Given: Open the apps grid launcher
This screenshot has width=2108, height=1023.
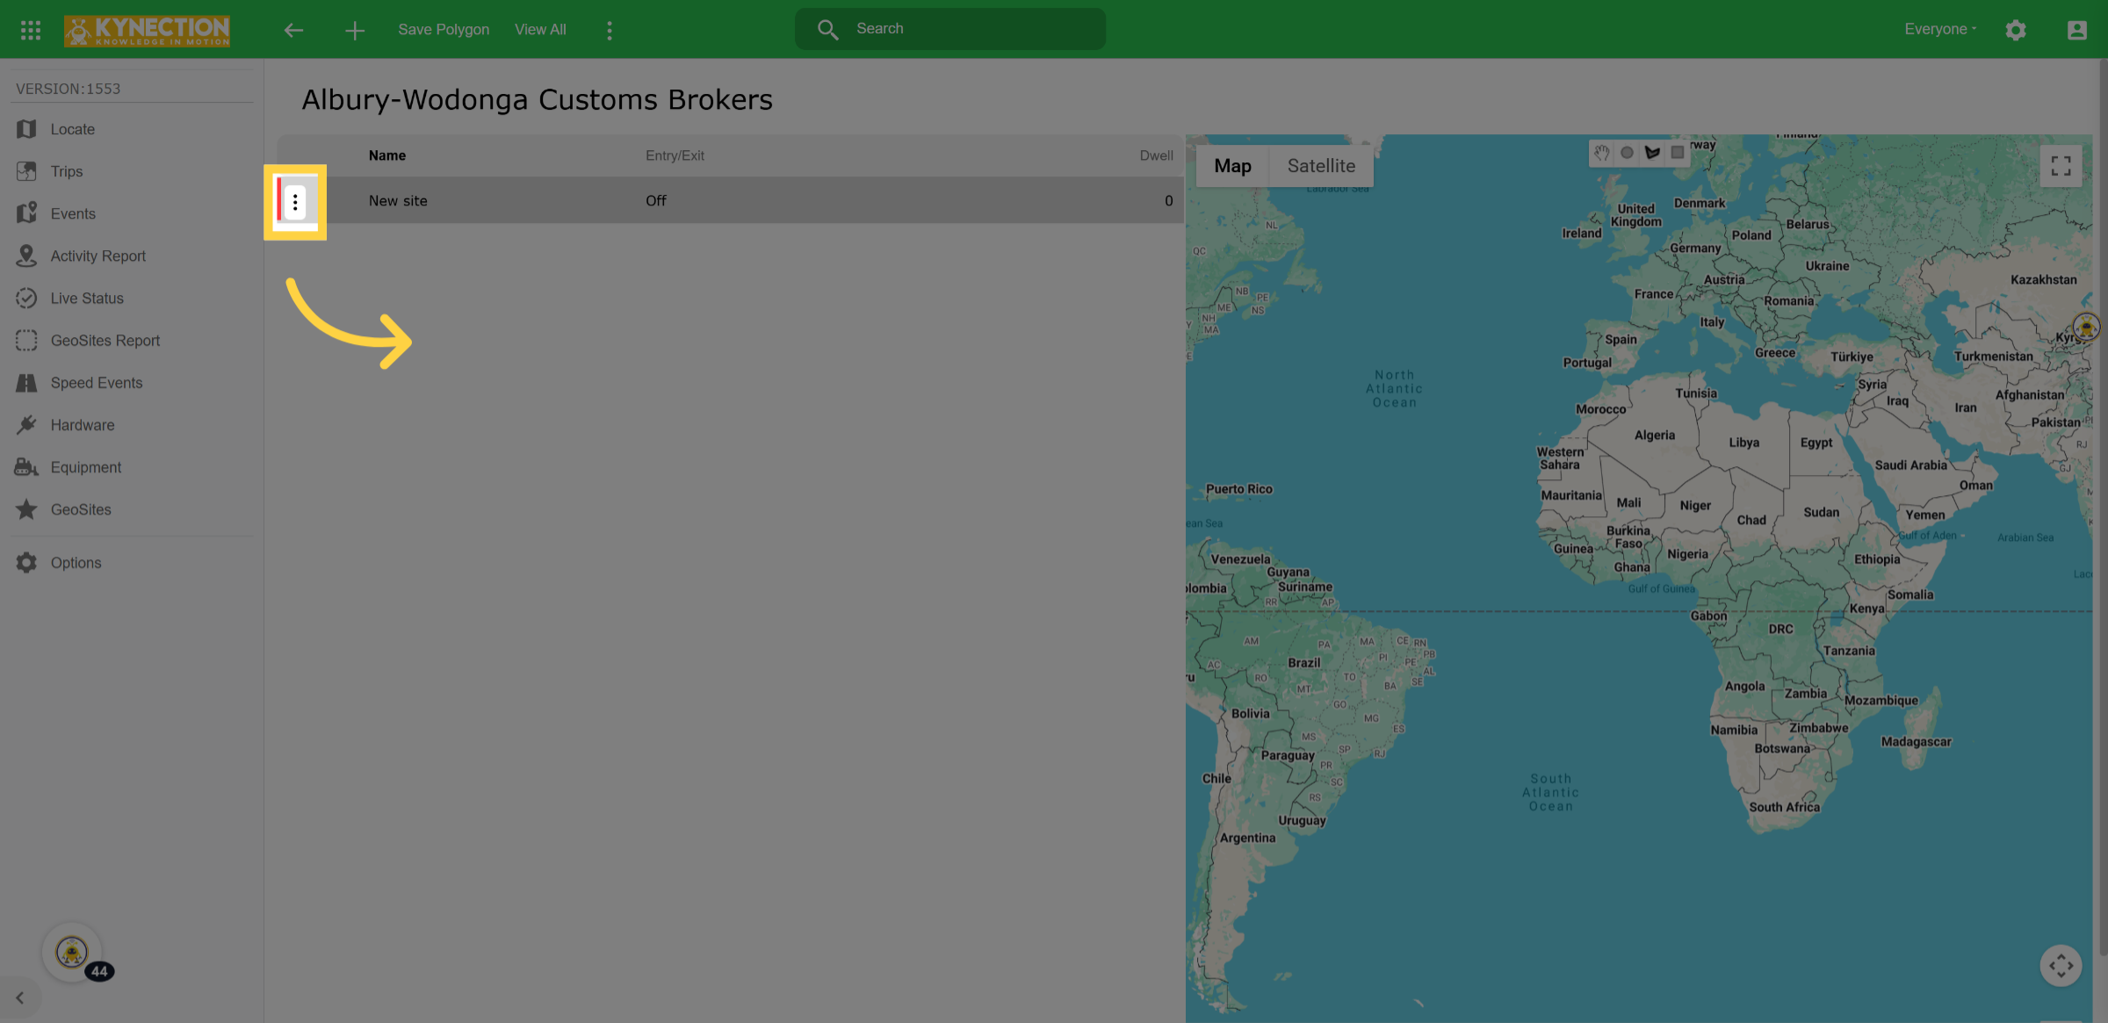Looking at the screenshot, I should [x=31, y=31].
